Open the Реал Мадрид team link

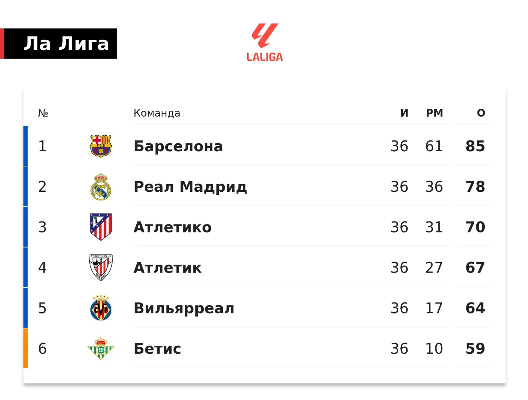(x=190, y=187)
